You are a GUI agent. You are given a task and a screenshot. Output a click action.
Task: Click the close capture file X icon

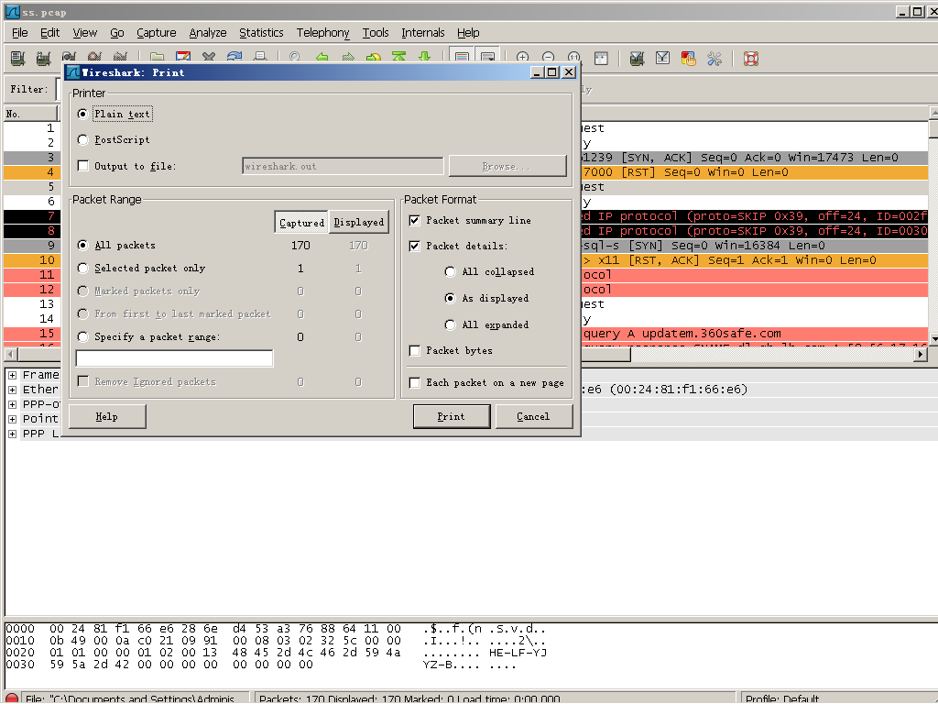(x=209, y=58)
